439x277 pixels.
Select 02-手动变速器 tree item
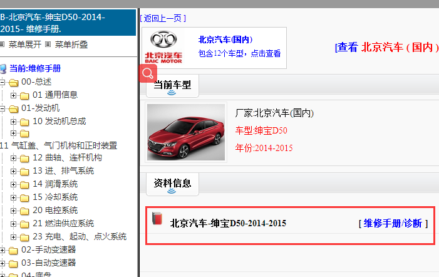[x=48, y=249]
